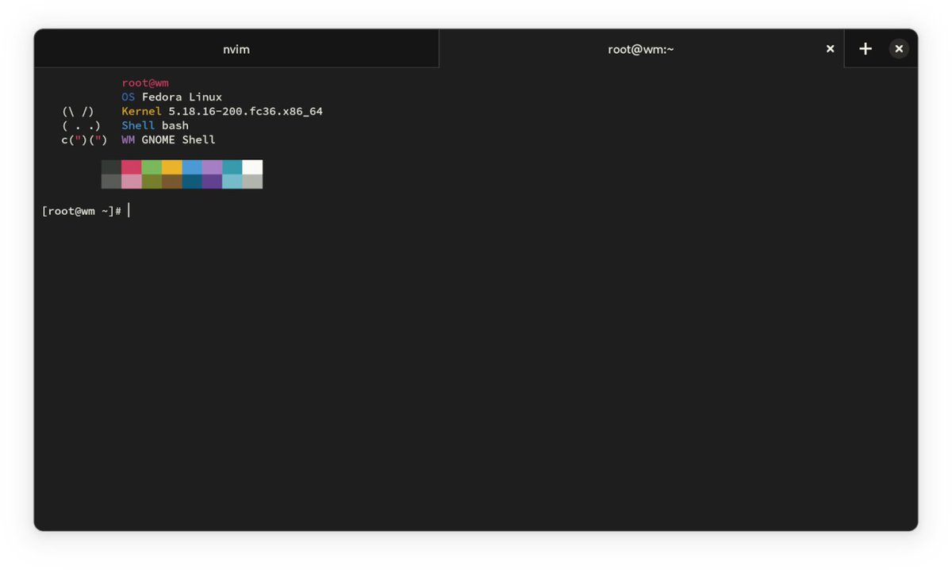This screenshot has width=952, height=570.
Task: Click the bright red color block
Action: pyautogui.click(x=132, y=167)
